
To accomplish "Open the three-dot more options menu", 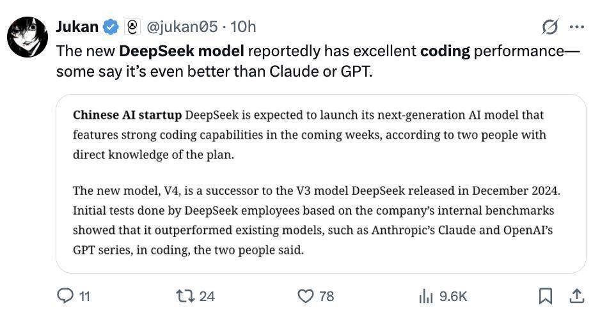I will pos(576,27).
